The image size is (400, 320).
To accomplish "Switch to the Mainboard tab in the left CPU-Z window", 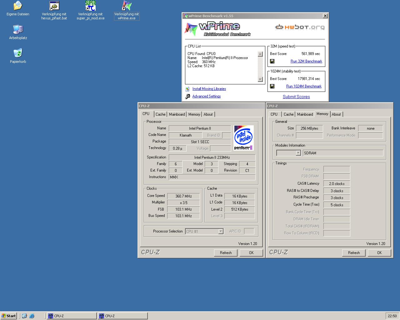I will coord(177,114).
